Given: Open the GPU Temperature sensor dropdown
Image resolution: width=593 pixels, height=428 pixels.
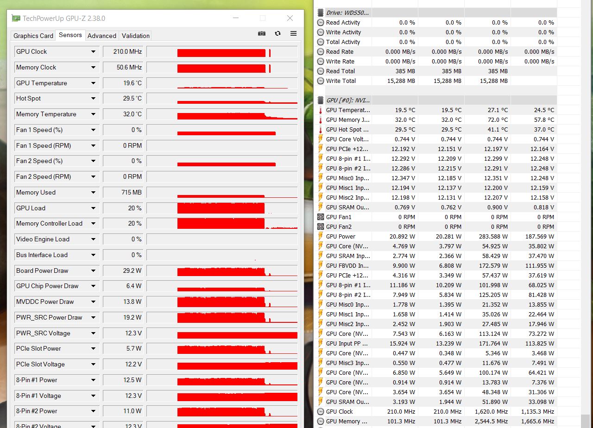Looking at the screenshot, I should (x=93, y=83).
